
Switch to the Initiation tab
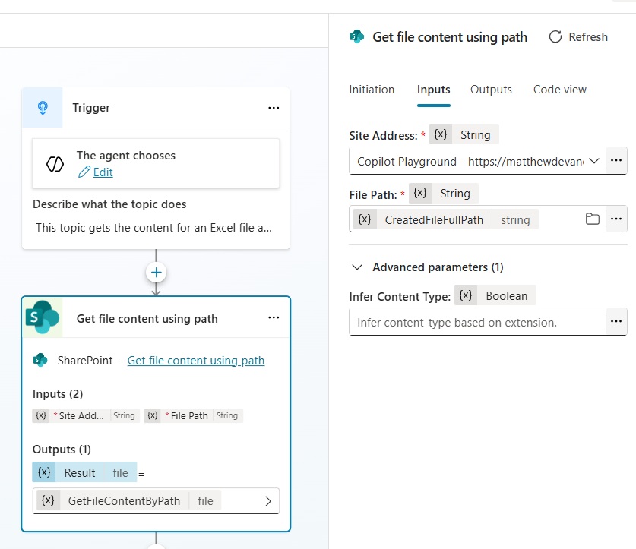click(372, 90)
